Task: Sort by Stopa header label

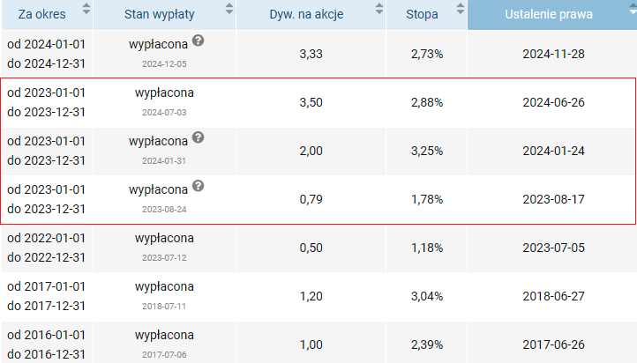Action: pos(422,14)
